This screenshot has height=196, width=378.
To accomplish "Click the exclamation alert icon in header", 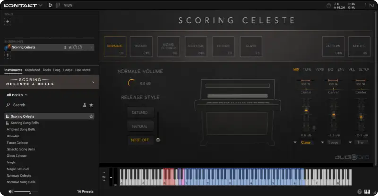I will (x=365, y=5).
